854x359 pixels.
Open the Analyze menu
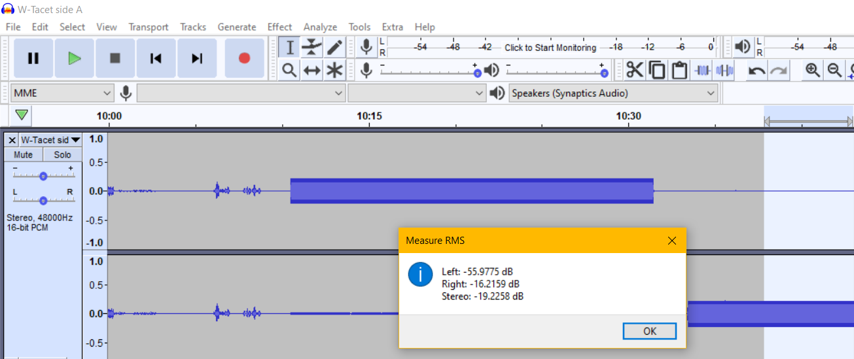320,27
